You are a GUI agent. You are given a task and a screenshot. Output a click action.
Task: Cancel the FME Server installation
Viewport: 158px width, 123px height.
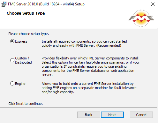point(141,115)
